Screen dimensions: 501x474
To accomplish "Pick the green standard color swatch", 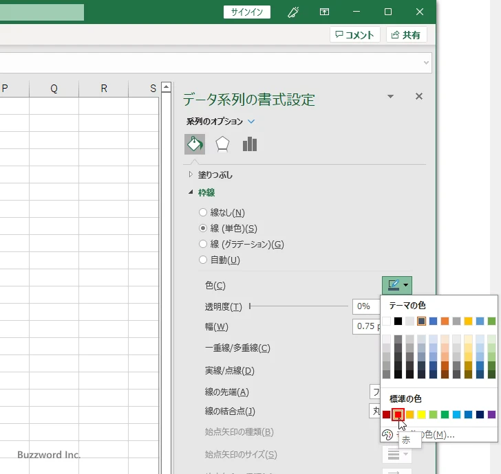I will pyautogui.click(x=445, y=414).
